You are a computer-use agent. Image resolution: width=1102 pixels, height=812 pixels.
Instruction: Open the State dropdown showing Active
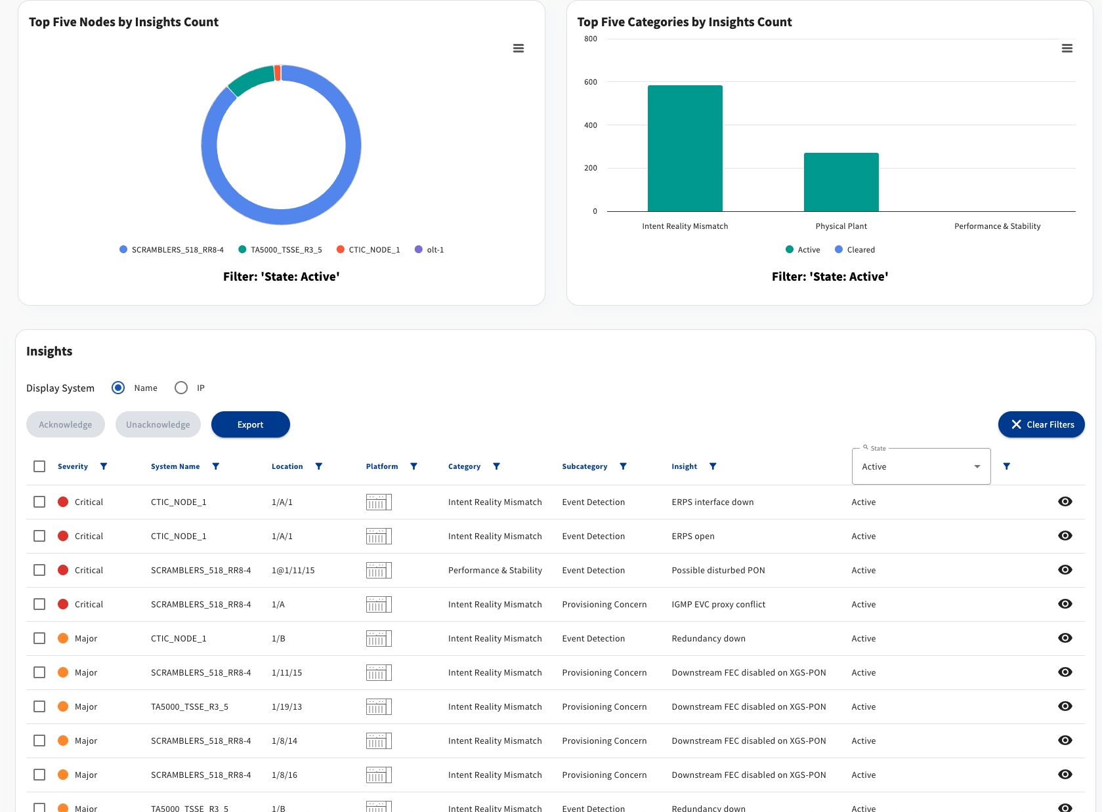(x=921, y=466)
